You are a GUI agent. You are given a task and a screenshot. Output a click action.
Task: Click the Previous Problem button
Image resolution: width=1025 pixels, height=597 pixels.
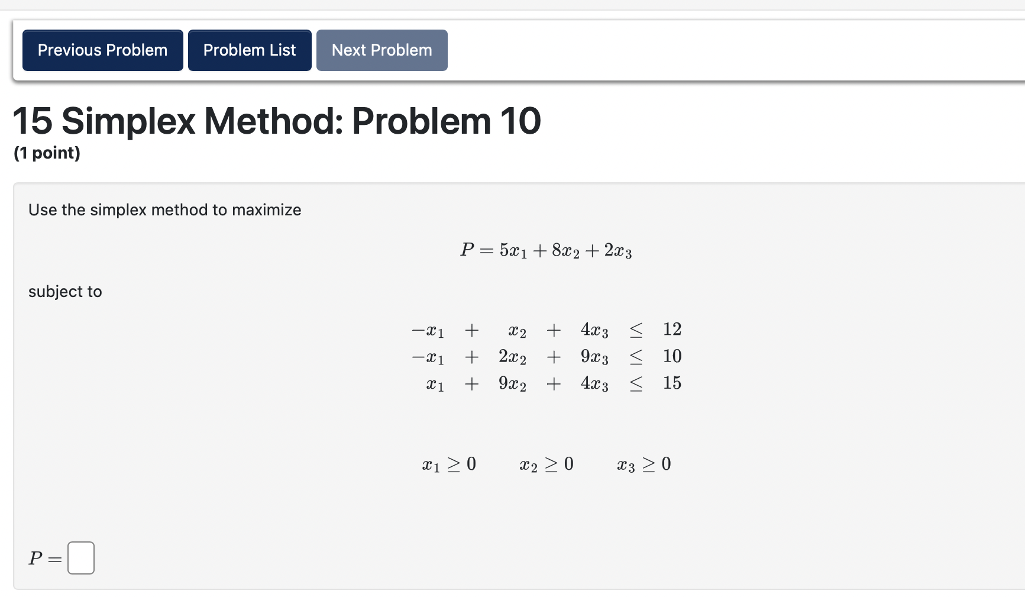tap(102, 50)
